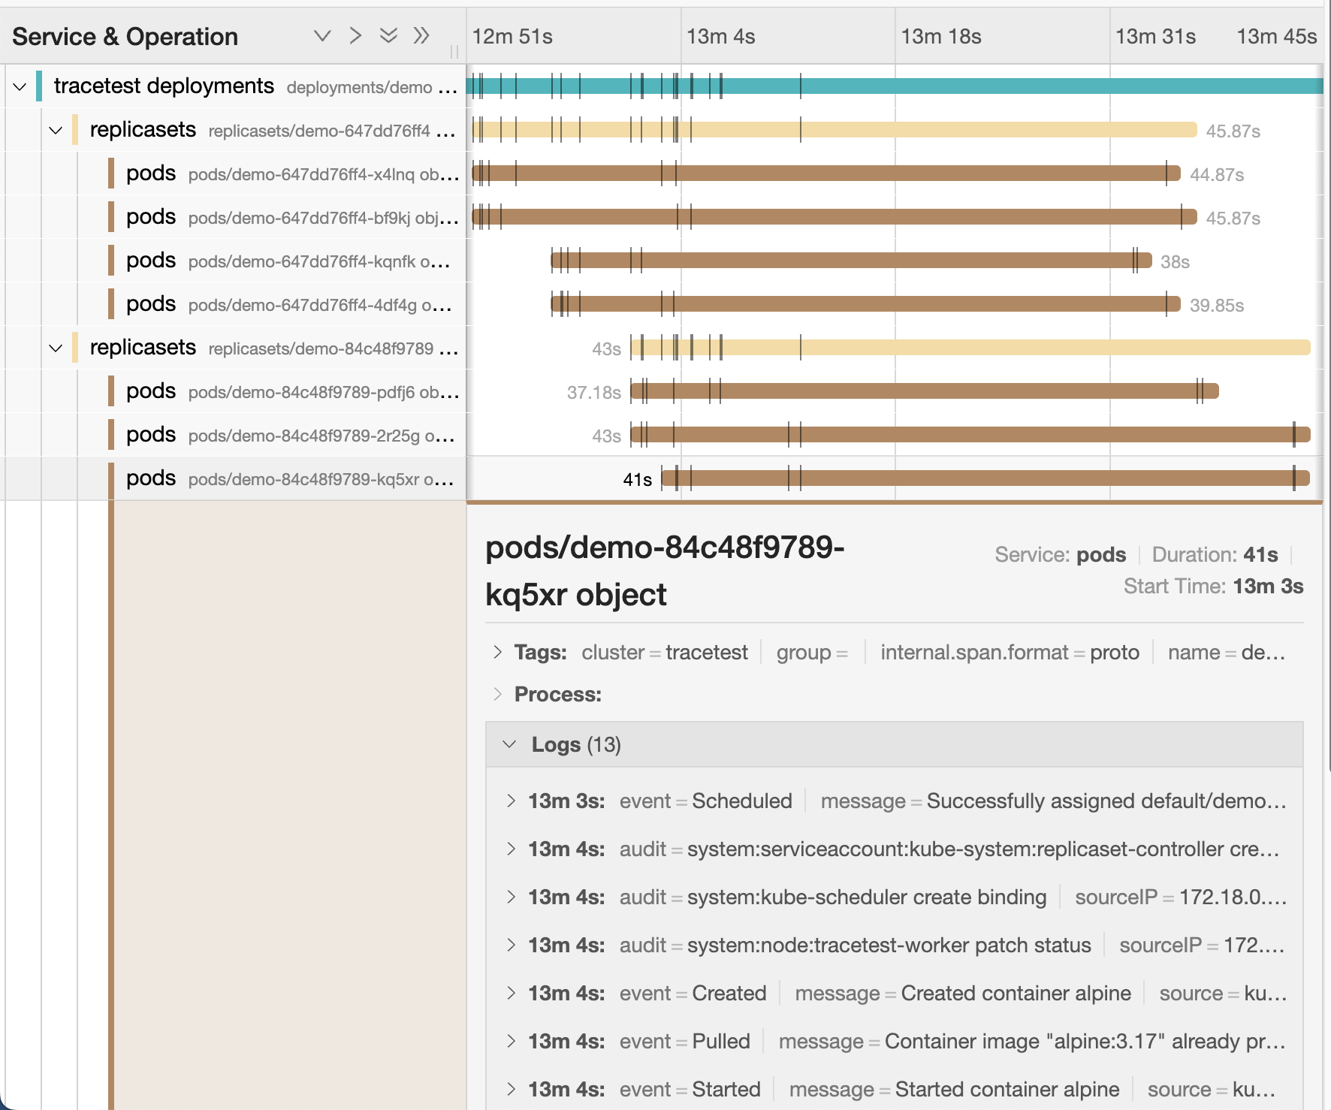Expand the kube-scheduler create binding log
This screenshot has height=1110, width=1331.
[511, 897]
